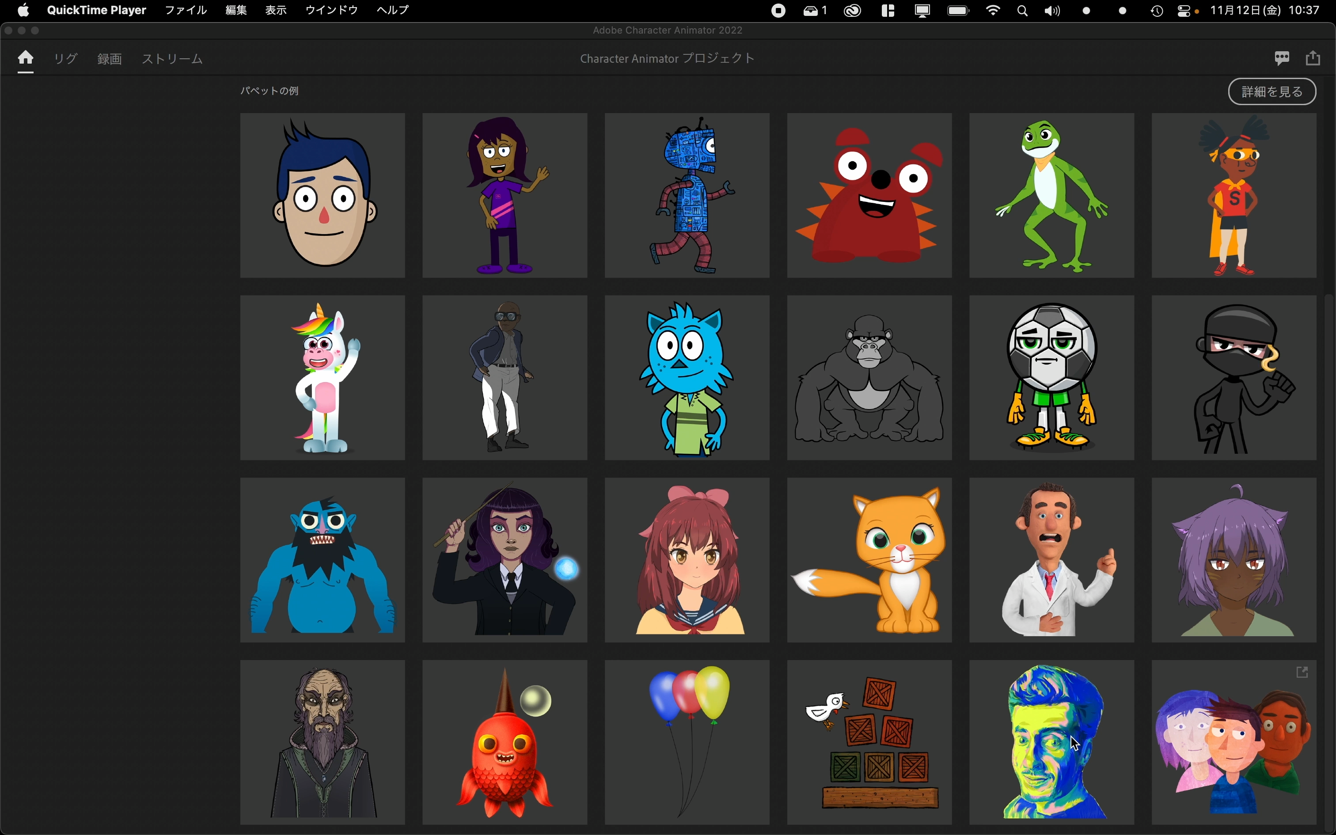Viewport: 1336px width, 835px height.
Task: Open the soccer ball character puppet
Action: (x=1051, y=378)
